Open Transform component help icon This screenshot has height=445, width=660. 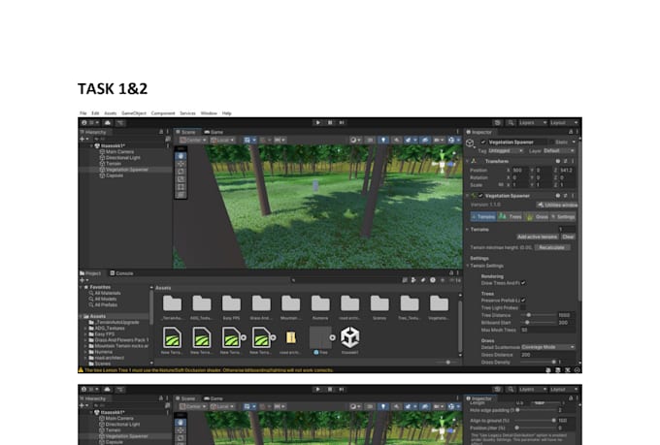tap(558, 162)
